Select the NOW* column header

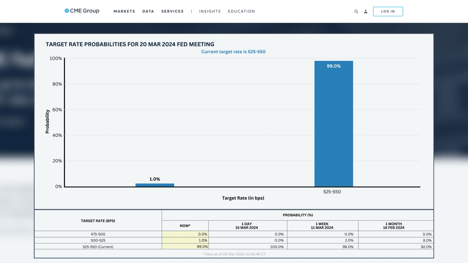[185, 226]
